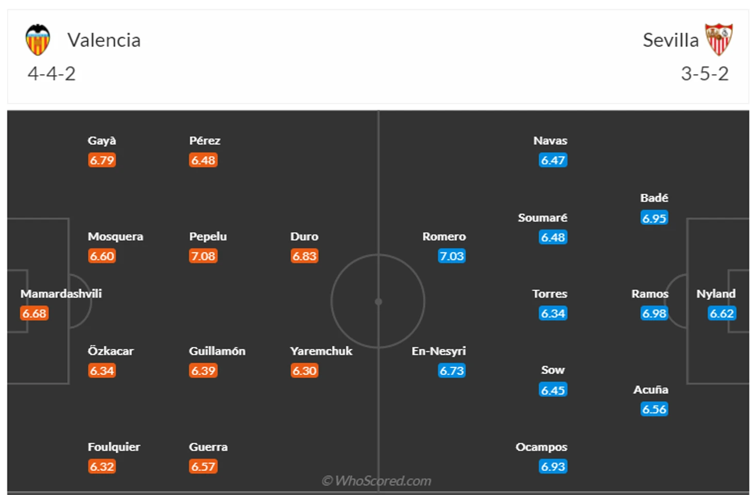Select Duro's 6.83 rating badge
752x495 pixels.
coord(304,256)
